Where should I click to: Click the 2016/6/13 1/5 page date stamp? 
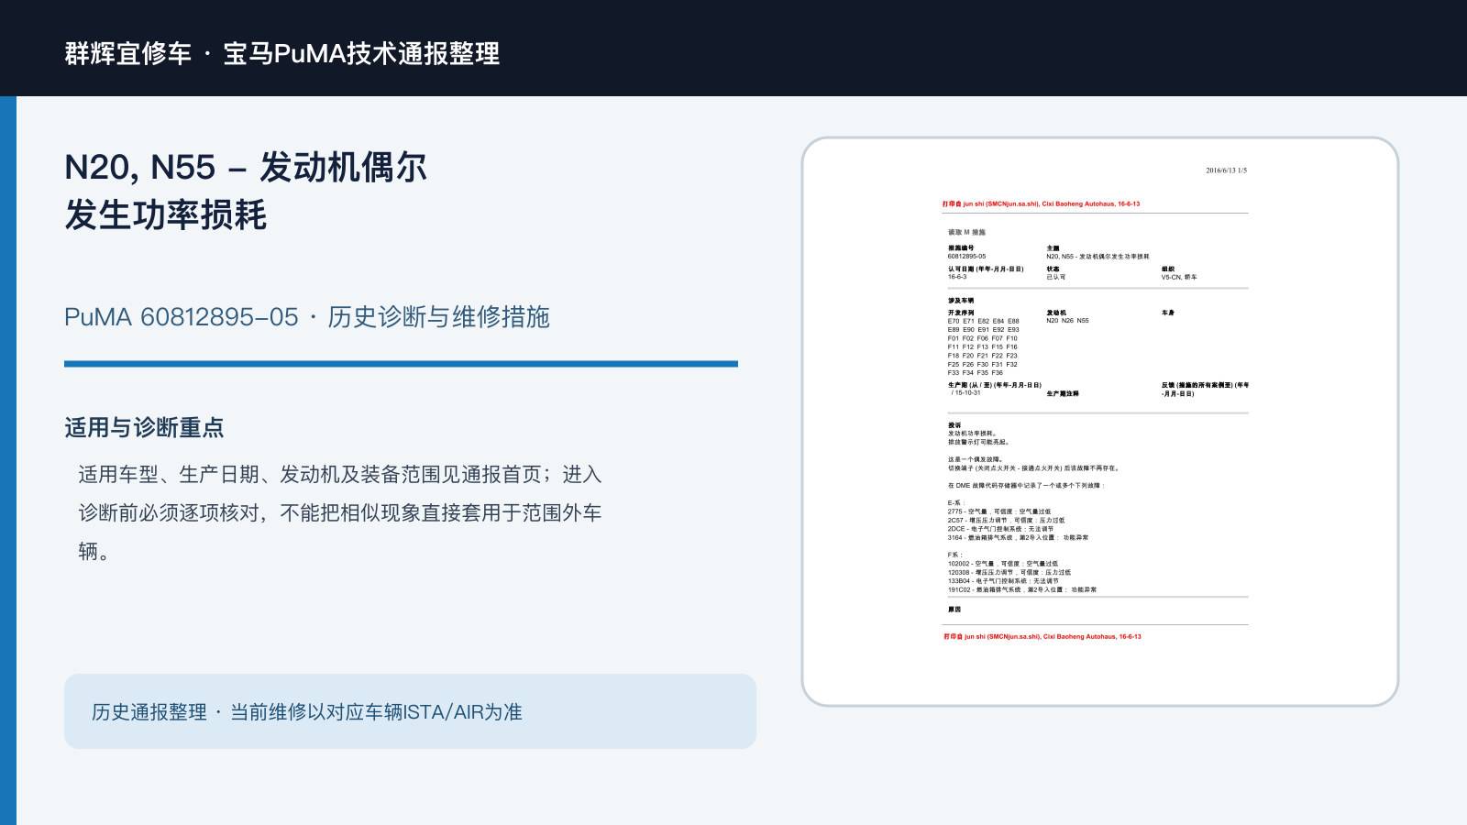pyautogui.click(x=1226, y=170)
